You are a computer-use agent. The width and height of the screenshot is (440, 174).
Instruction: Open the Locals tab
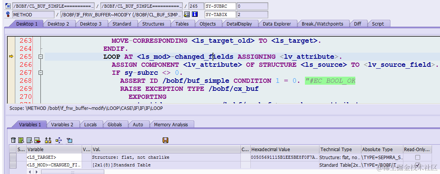(90, 124)
